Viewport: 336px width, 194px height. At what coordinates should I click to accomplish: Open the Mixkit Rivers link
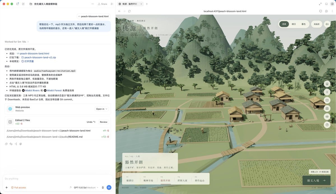31,90
